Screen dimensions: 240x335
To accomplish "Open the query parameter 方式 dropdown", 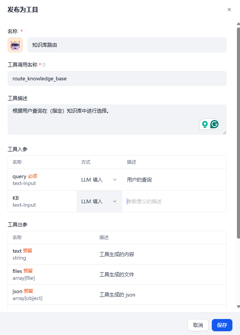I will (99, 180).
